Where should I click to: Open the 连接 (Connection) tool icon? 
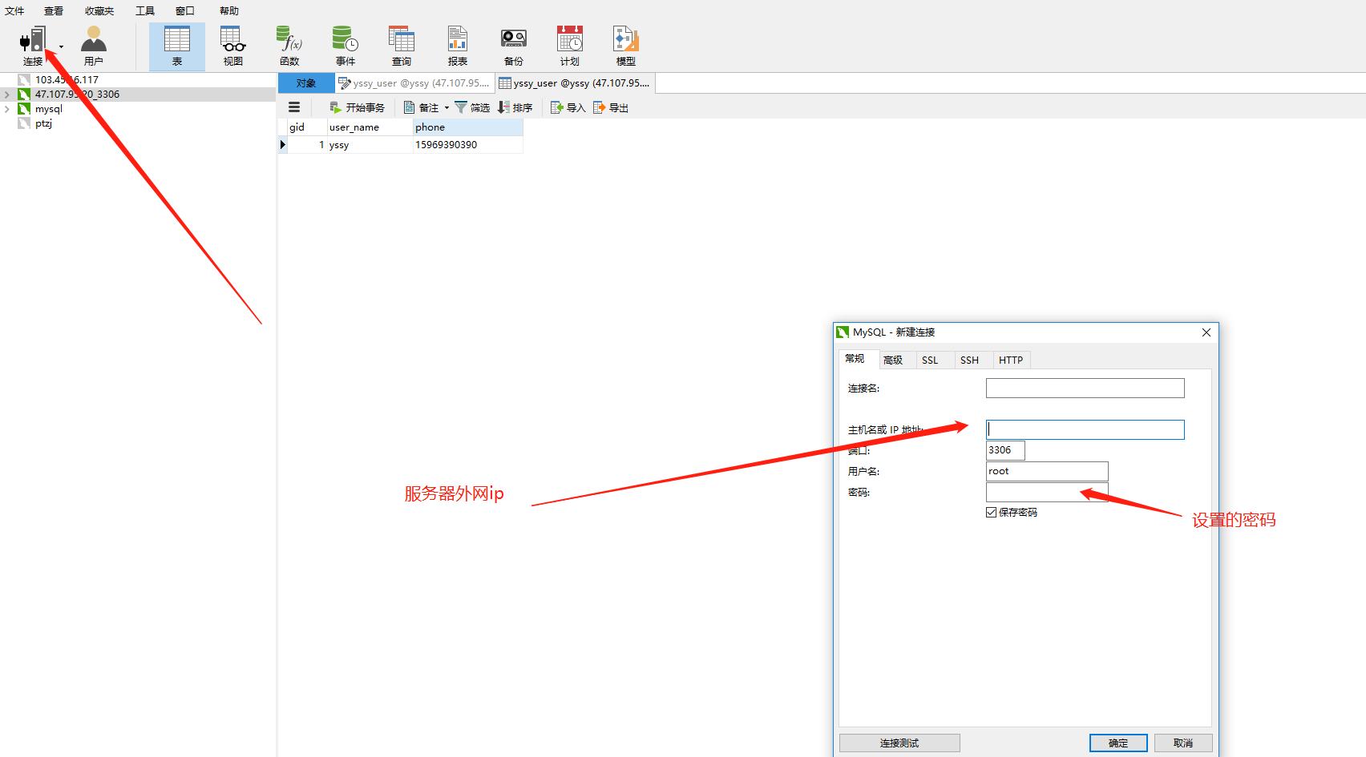click(x=33, y=46)
